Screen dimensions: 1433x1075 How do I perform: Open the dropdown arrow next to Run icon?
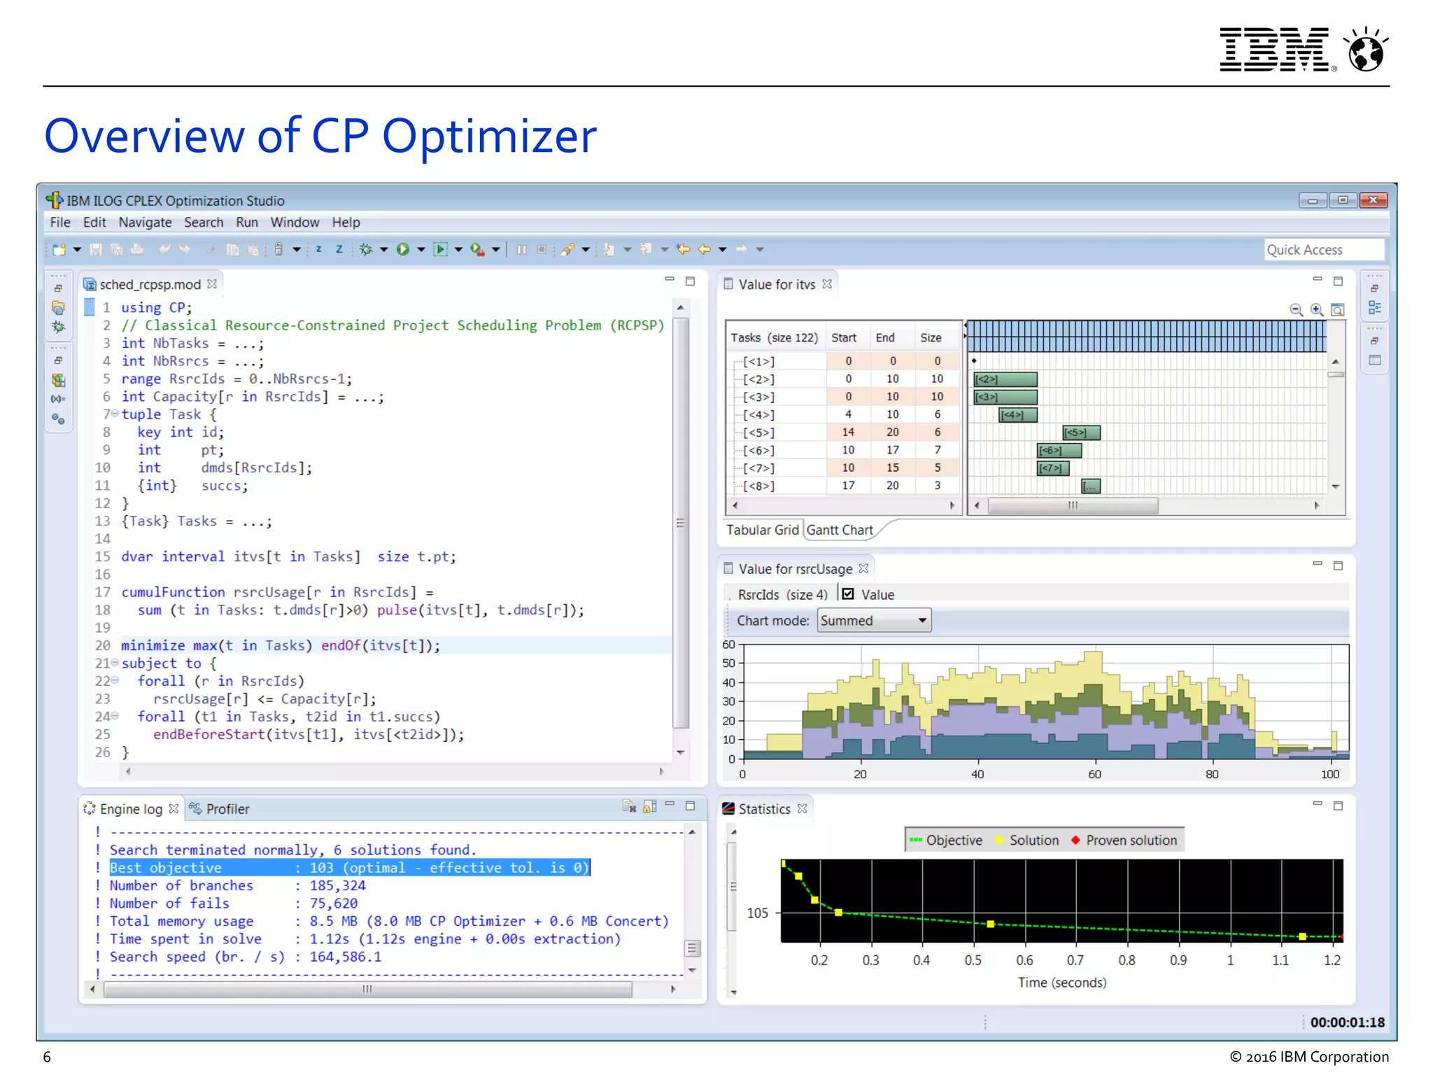click(x=421, y=249)
